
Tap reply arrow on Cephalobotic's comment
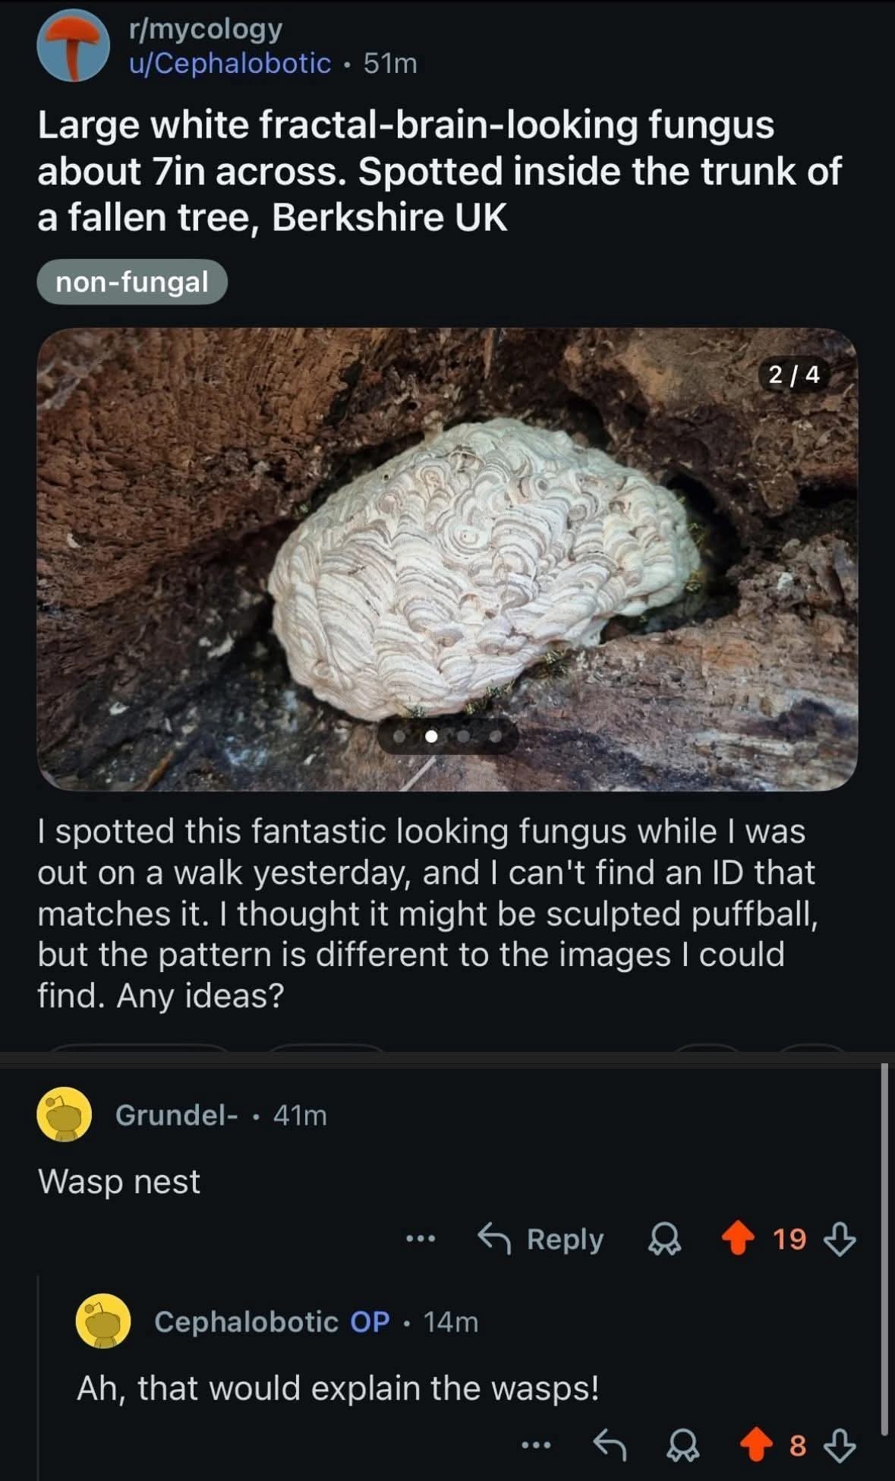[610, 1445]
